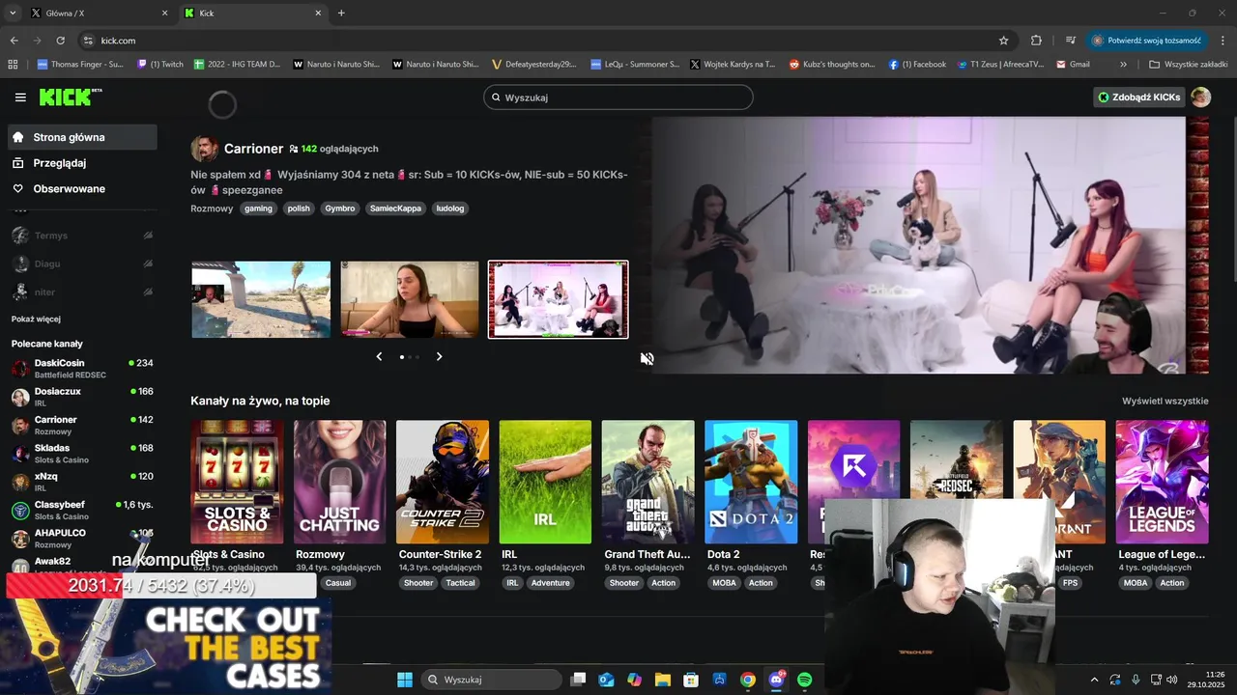This screenshot has height=695, width=1237.
Task: Unmute the featured stream speaker icon
Action: pyautogui.click(x=647, y=358)
